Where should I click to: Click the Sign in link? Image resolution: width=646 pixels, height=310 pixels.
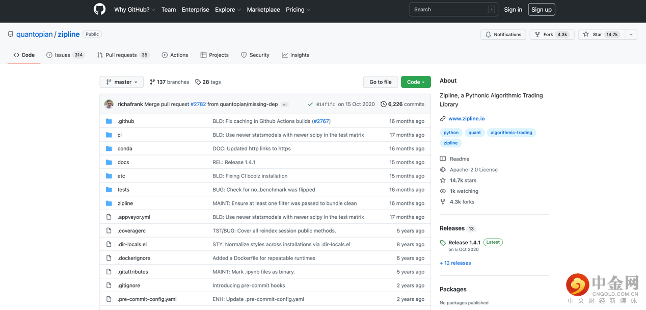coord(513,10)
